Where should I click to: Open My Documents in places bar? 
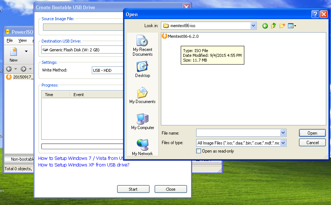[143, 95]
